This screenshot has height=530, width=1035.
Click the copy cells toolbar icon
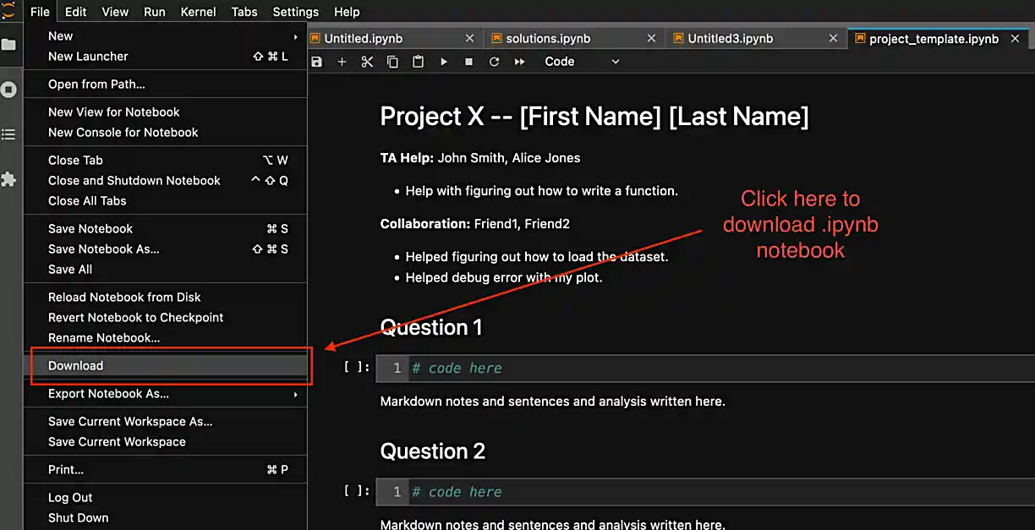click(392, 62)
